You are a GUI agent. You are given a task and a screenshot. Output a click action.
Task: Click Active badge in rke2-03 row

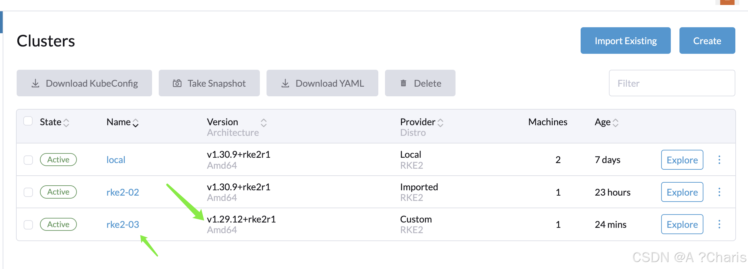tap(58, 224)
